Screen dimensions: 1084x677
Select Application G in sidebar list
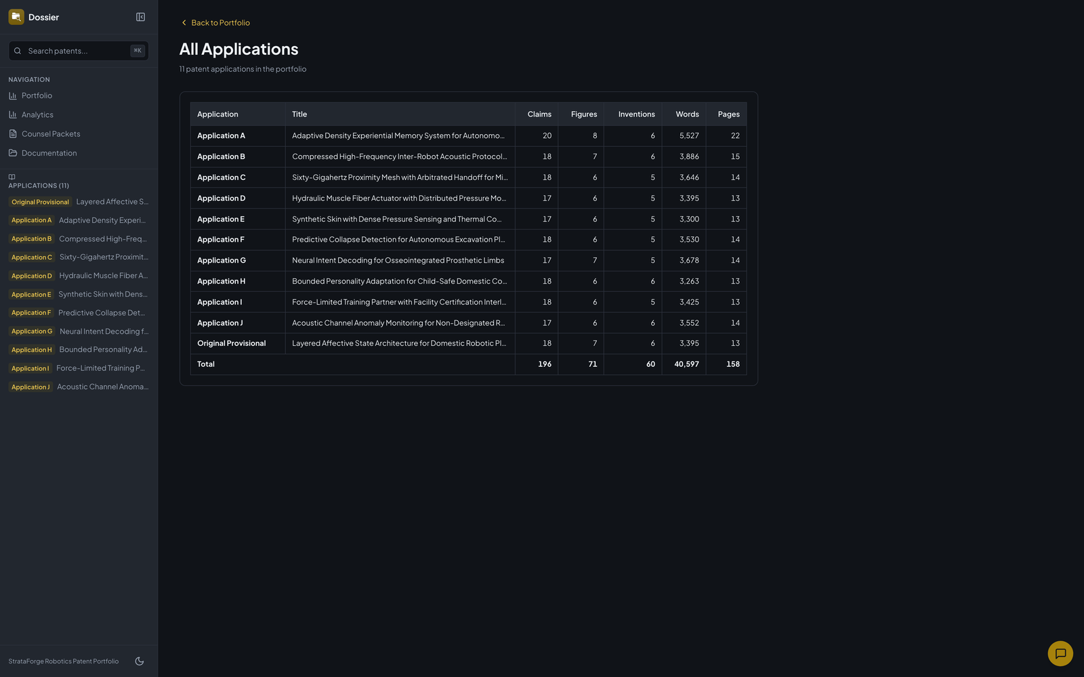(79, 331)
